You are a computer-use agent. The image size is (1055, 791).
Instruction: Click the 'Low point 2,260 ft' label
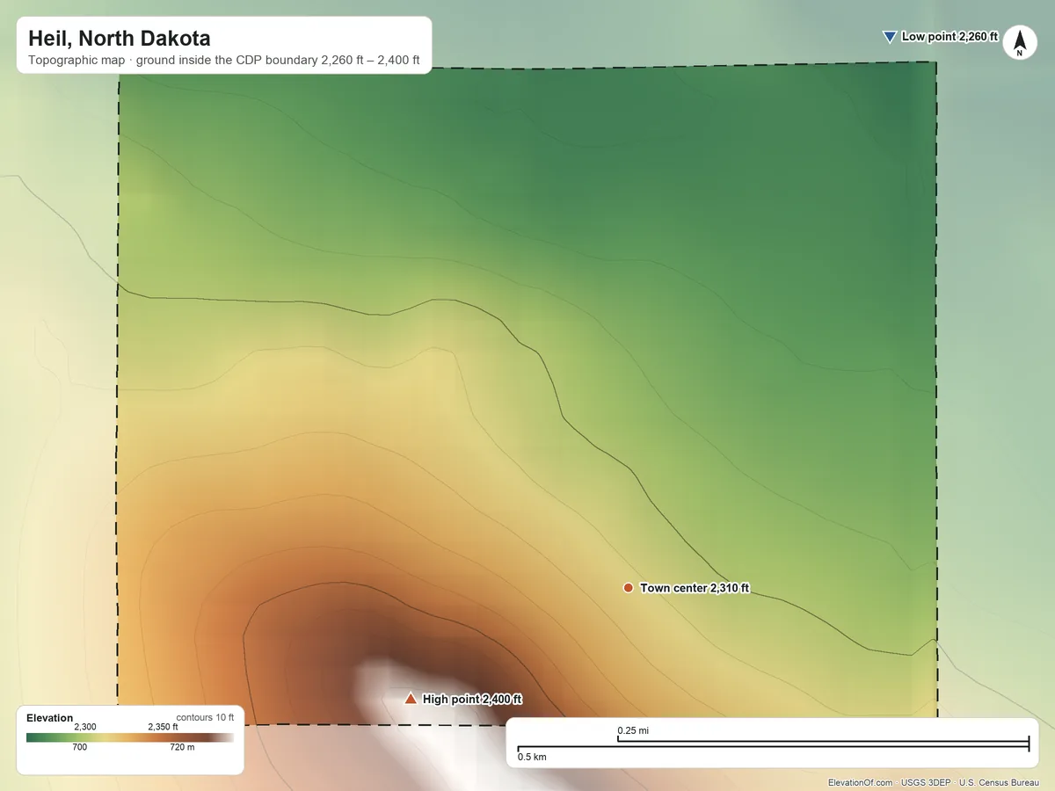click(x=950, y=37)
